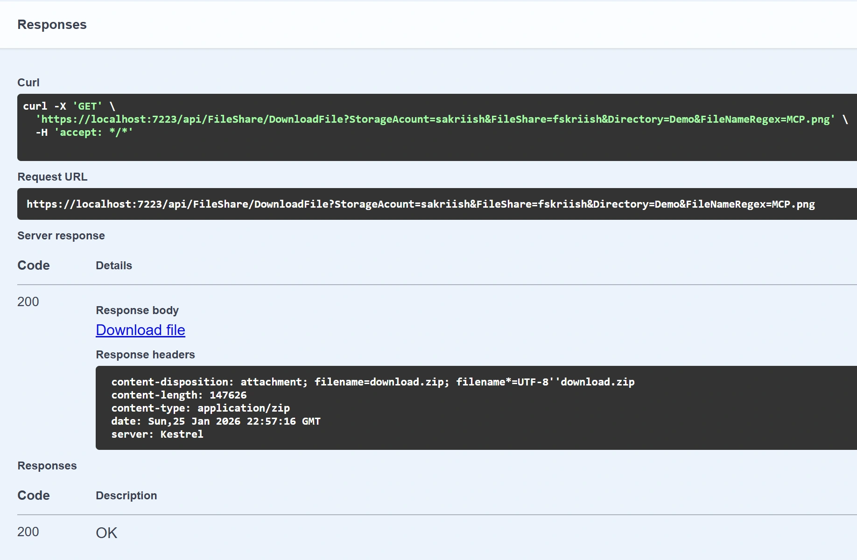
Task: Click the 200 code in documented Responses table
Action: (x=28, y=532)
